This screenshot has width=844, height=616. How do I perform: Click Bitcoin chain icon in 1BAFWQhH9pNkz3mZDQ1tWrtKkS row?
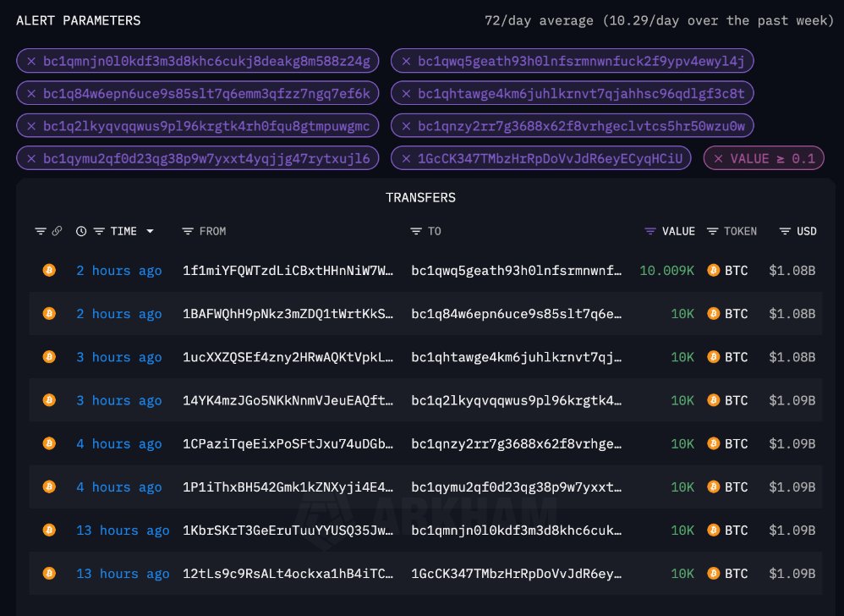coord(49,313)
